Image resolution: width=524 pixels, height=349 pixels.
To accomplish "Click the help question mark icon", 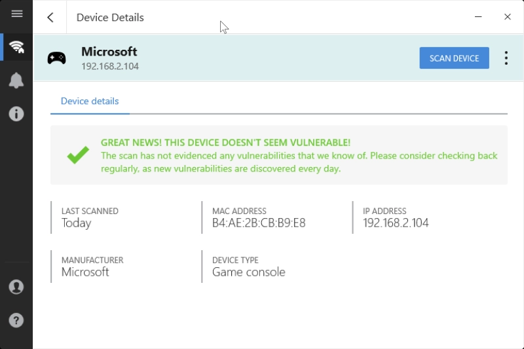I will tap(16, 320).
